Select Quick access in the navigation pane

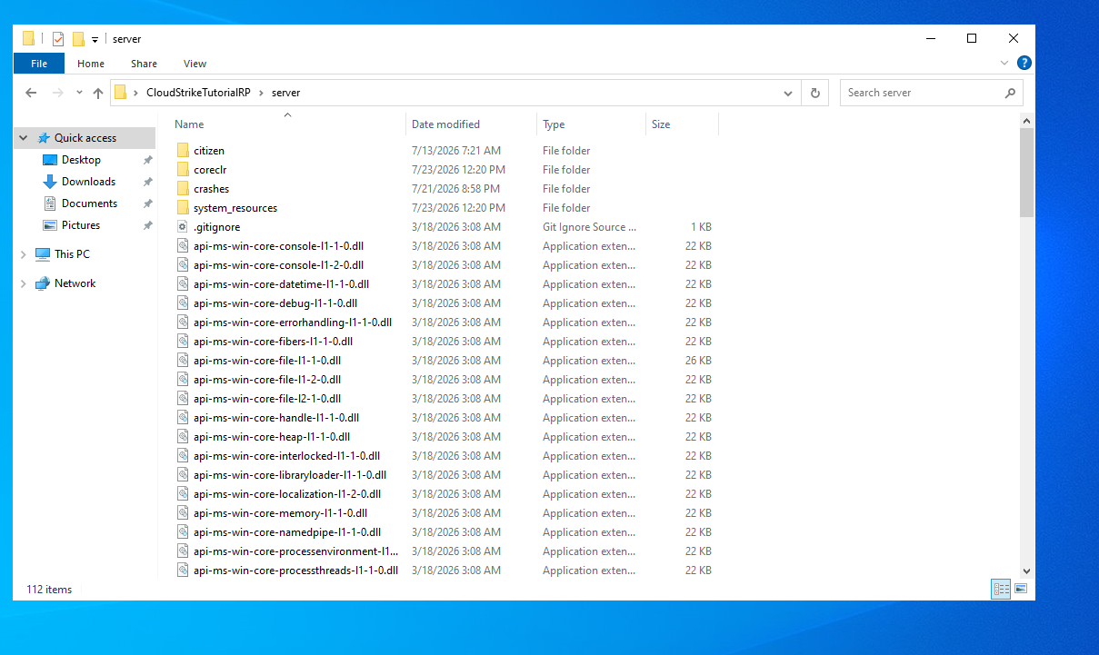click(85, 138)
